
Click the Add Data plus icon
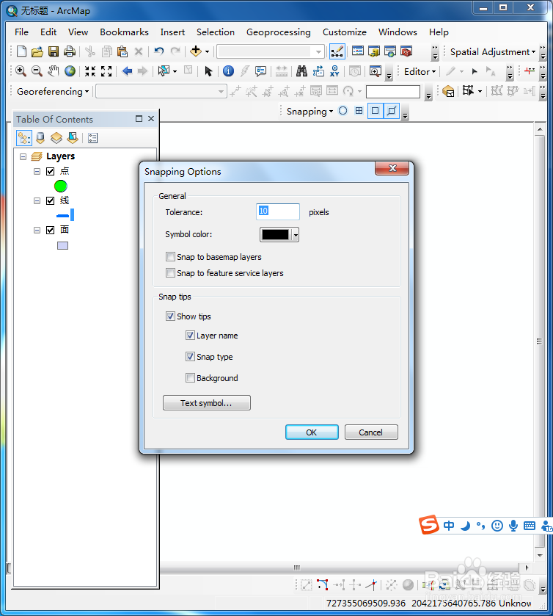(195, 51)
